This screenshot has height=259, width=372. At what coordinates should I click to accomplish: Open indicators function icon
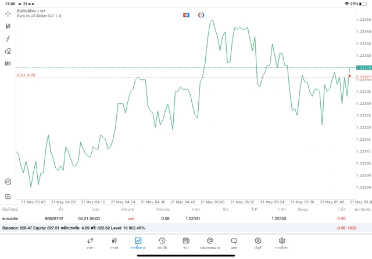click(8, 39)
